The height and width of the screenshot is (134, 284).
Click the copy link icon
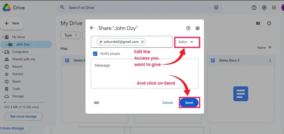(x=96, y=103)
